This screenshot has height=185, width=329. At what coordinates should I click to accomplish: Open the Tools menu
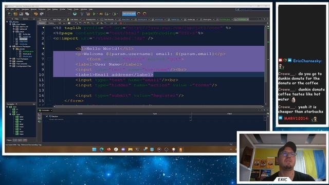[76, 9]
